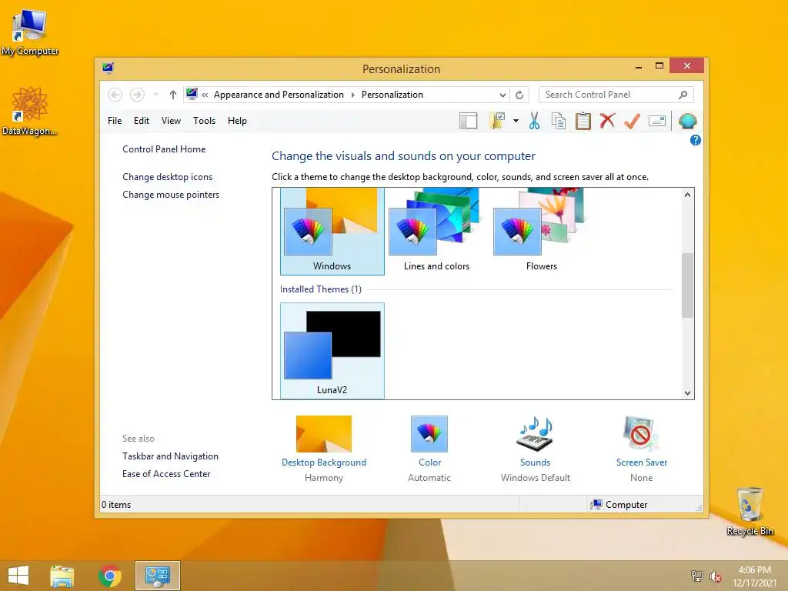Click the Forward navigation arrow
The width and height of the screenshot is (788, 591).
point(137,95)
